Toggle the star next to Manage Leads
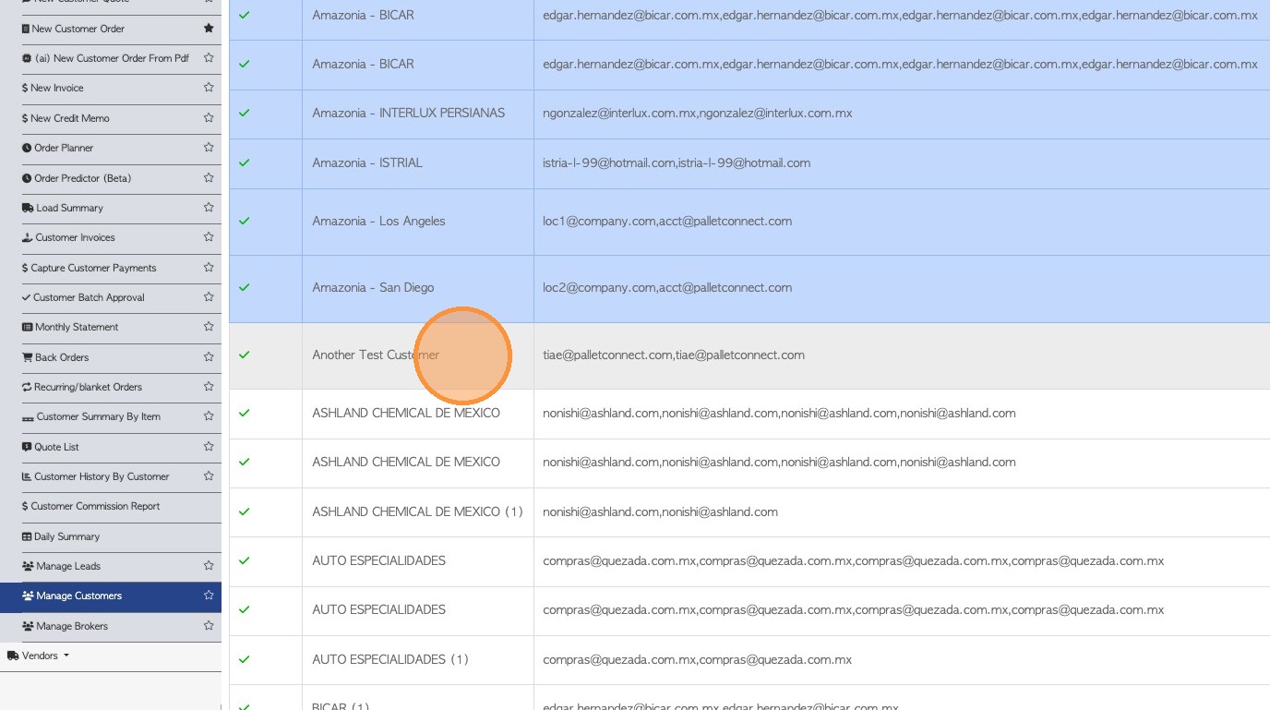 tap(209, 566)
